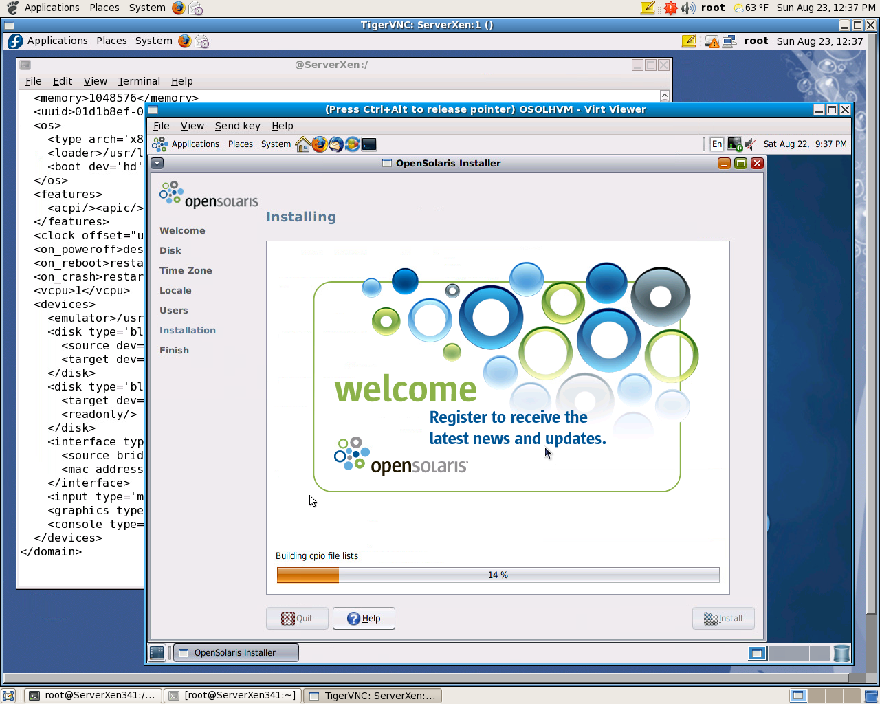Open the mail clock icon in outermost panel
This screenshot has height=704, width=880.
click(195, 8)
